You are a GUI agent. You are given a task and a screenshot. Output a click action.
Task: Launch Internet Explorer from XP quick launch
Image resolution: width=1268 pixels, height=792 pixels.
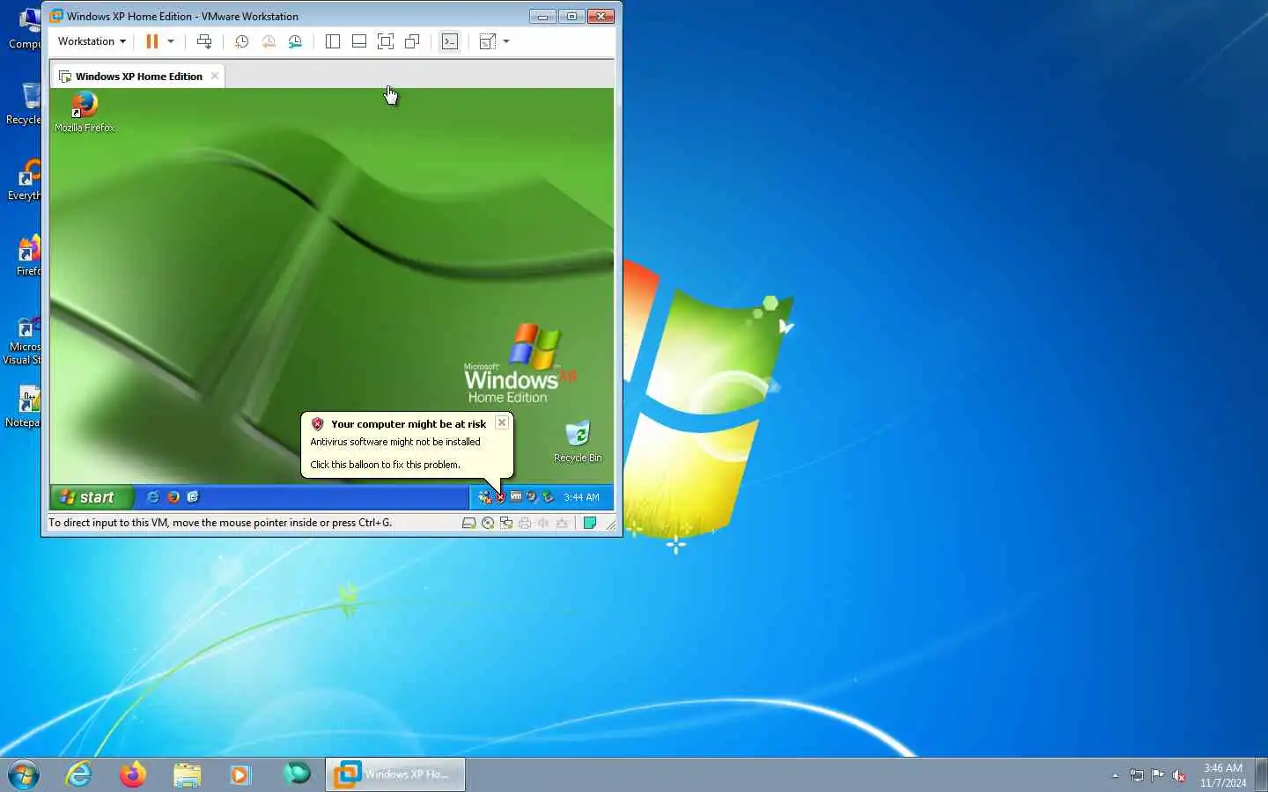point(153,497)
